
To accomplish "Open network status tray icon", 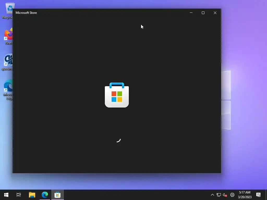I will tap(219, 195).
